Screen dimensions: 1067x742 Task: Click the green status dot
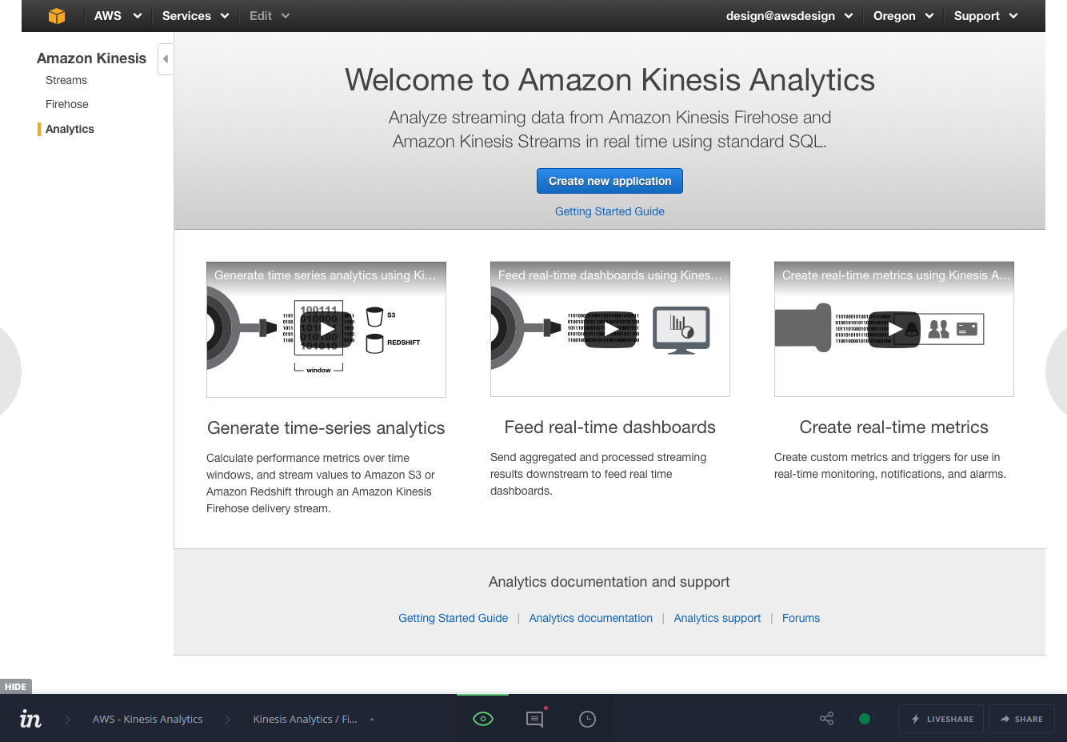tap(864, 719)
